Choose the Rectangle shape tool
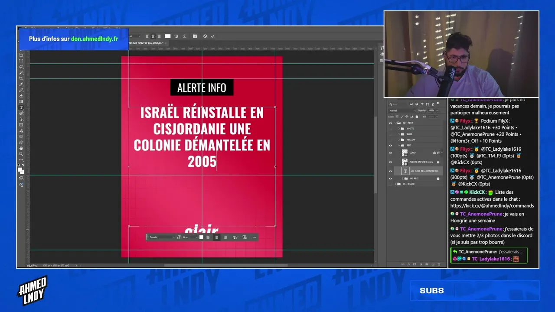 [21, 125]
